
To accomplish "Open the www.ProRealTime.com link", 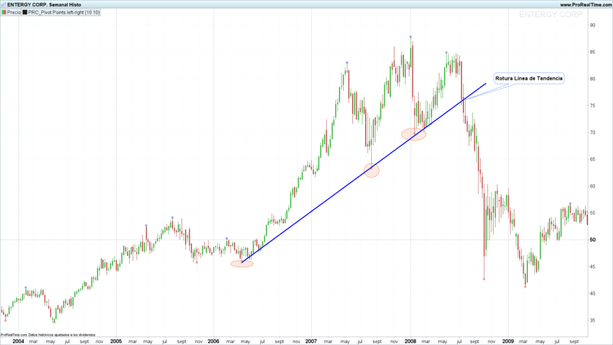I will pyautogui.click(x=585, y=5).
